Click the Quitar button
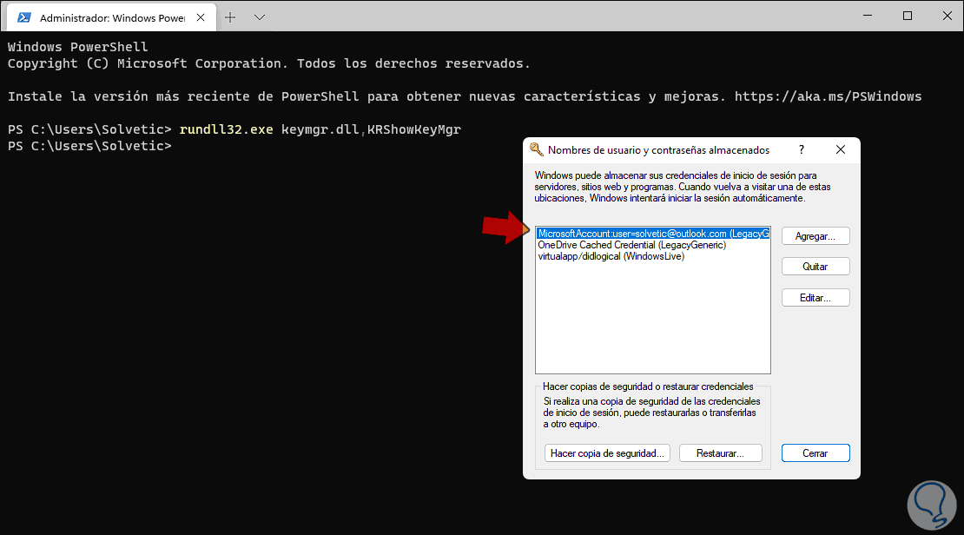This screenshot has height=535, width=964. pos(815,267)
